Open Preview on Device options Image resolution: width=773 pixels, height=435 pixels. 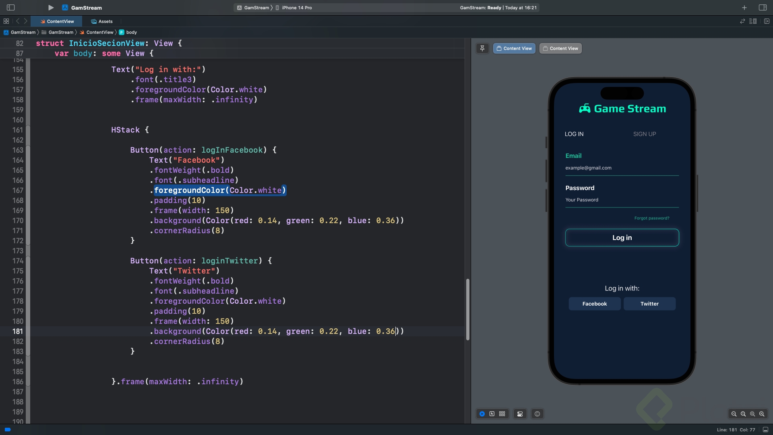537,414
